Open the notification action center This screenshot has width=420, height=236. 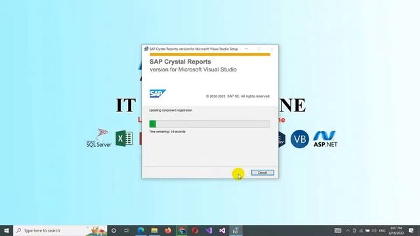[411, 230]
